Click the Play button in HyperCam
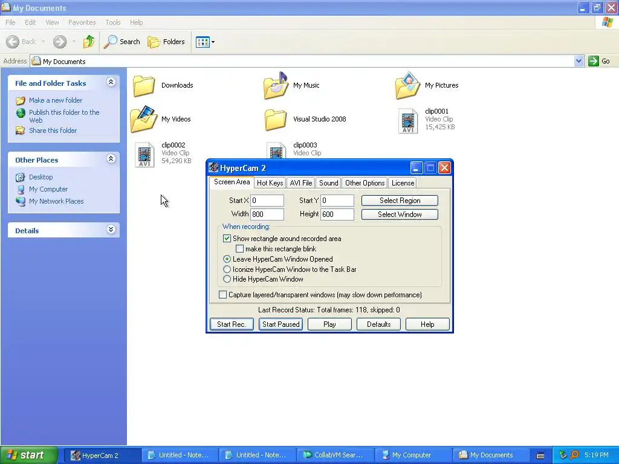The height and width of the screenshot is (464, 619). [x=329, y=324]
